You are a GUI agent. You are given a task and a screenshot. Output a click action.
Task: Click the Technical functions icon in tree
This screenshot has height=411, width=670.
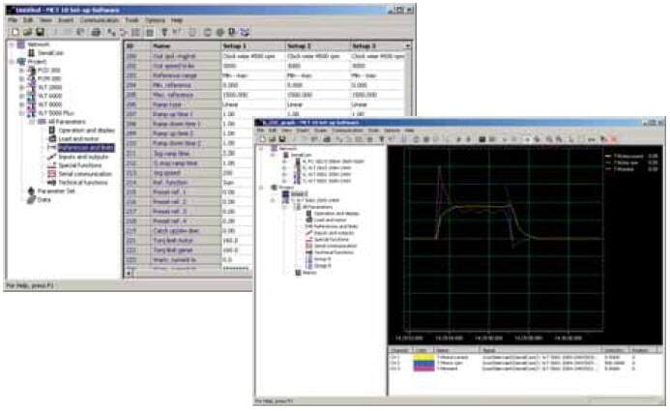pyautogui.click(x=51, y=183)
